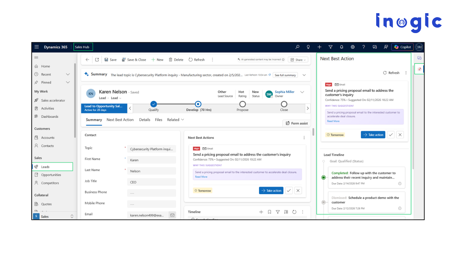Open Quotes in sidebar

click(46, 204)
